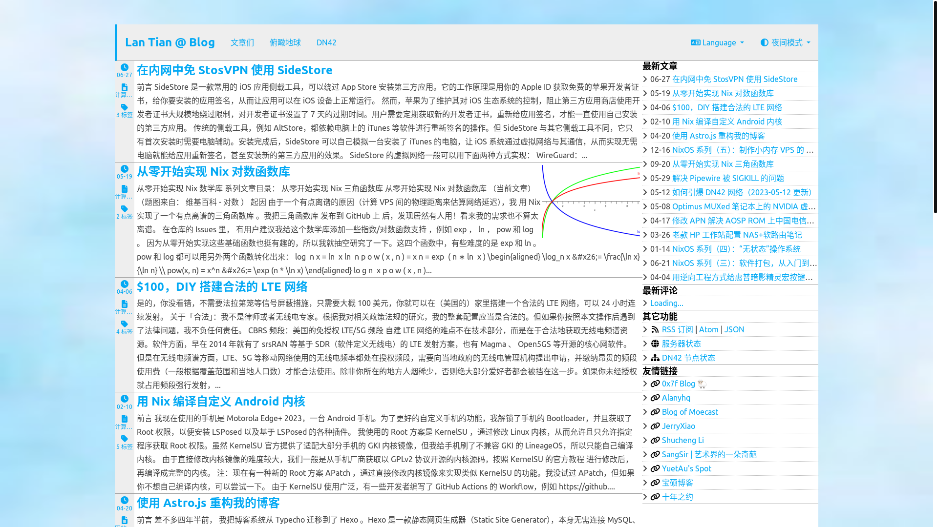Open post title $100，DIY 搭建合法的 LTE 网络
938x527 pixels.
pos(222,287)
